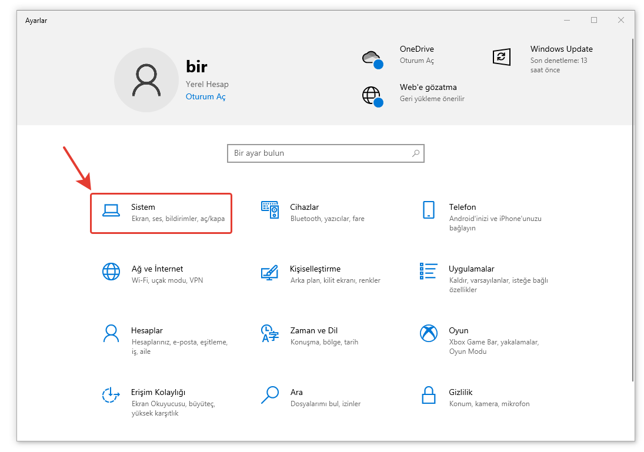
Task: Click the Telefon phone icon
Action: [x=428, y=210]
